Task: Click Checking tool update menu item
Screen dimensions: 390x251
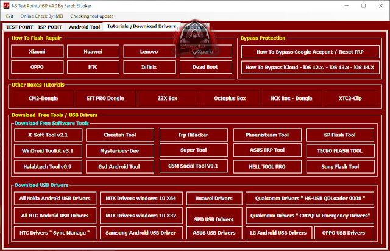Action: (x=92, y=16)
